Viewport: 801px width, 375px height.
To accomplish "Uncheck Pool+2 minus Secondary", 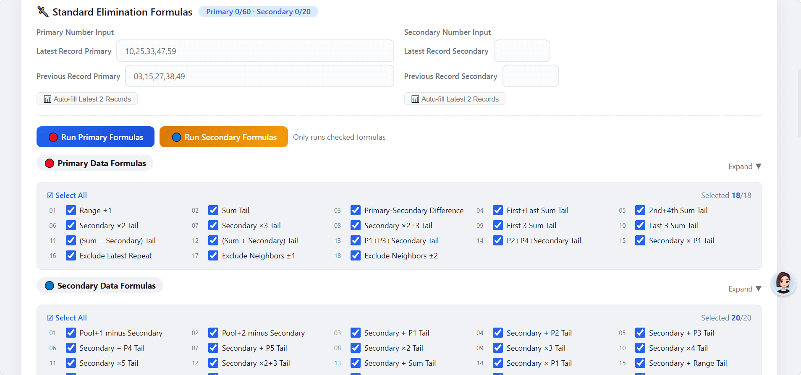I will [x=213, y=333].
